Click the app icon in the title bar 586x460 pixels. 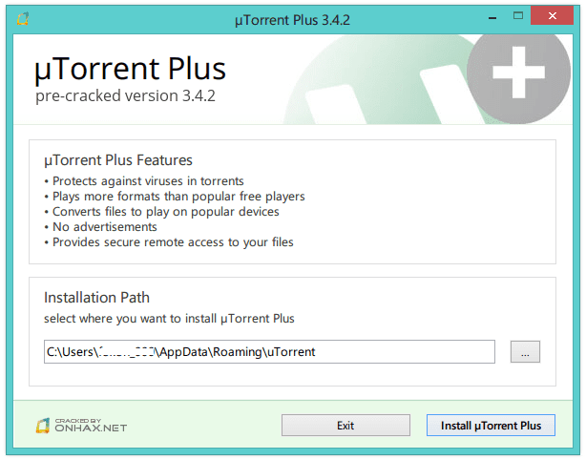pos(23,18)
